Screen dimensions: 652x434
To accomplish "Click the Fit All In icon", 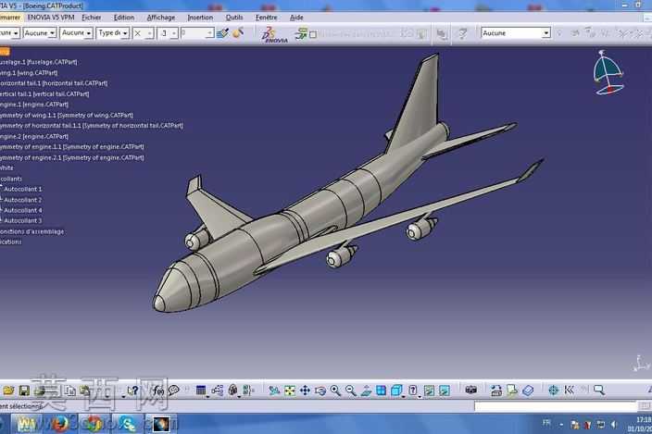I will [x=289, y=391].
